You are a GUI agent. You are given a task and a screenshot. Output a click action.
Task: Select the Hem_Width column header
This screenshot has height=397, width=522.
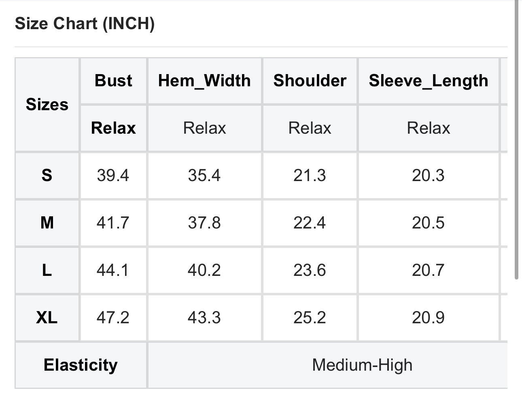click(204, 81)
